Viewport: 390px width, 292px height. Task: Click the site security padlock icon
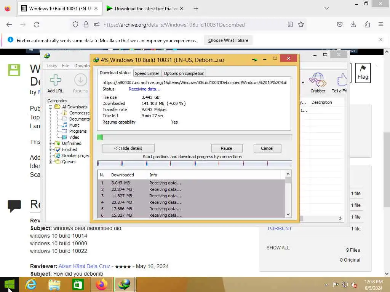(x=86, y=24)
